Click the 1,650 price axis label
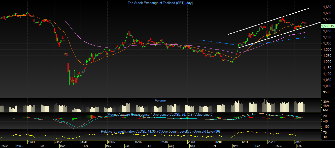This screenshot has width=335, height=148. click(327, 7)
